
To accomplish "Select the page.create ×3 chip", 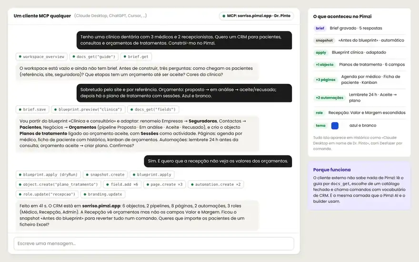I will click(164, 184).
